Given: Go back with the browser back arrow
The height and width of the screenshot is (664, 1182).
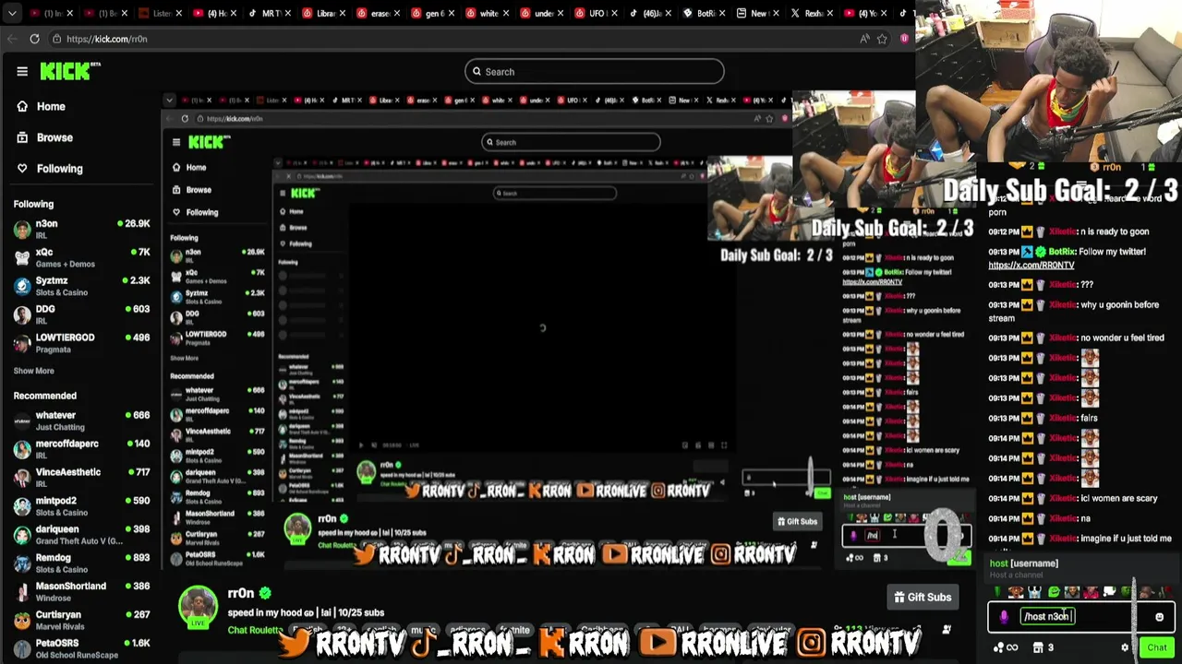Looking at the screenshot, I should [x=10, y=39].
